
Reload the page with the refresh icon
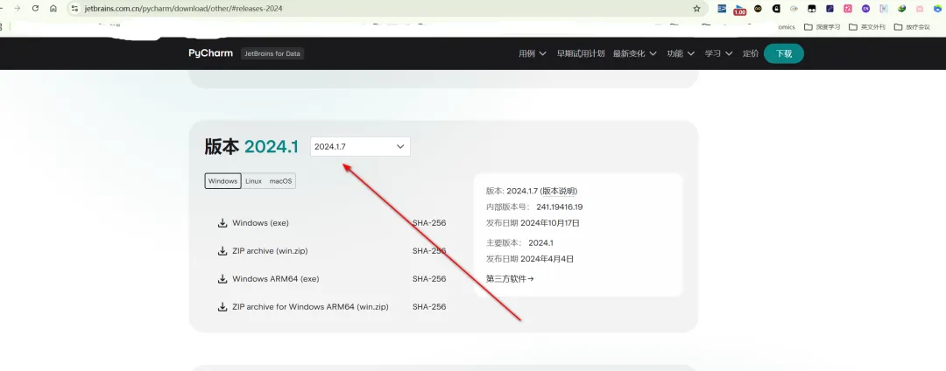35,9
